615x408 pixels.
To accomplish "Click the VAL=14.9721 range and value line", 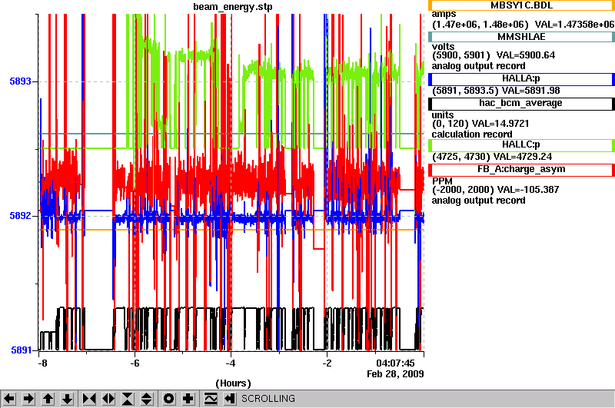I will tap(480, 124).
